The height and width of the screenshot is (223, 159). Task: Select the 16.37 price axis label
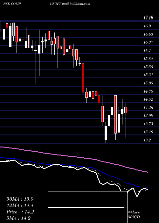[149, 42]
